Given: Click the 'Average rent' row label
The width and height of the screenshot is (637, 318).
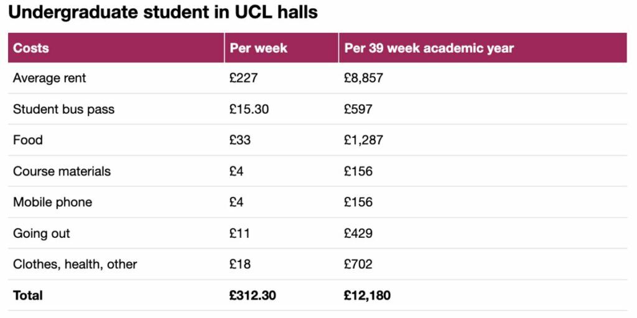Looking at the screenshot, I should 50,78.
